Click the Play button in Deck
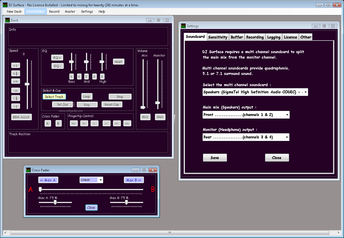344x238 pixels. 87,105
